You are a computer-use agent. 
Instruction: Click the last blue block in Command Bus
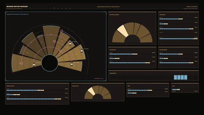pyautogui.click(x=186, y=77)
